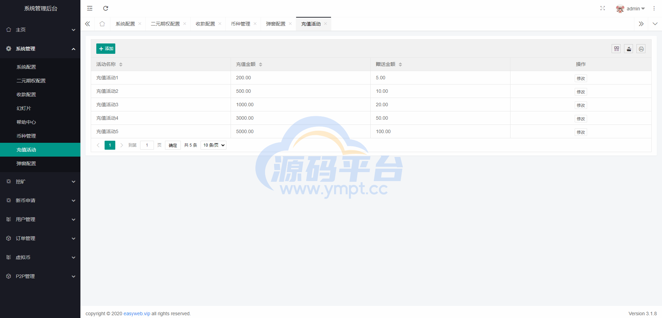
Task: Open the tab operations dropdown chevron
Action: click(x=655, y=24)
